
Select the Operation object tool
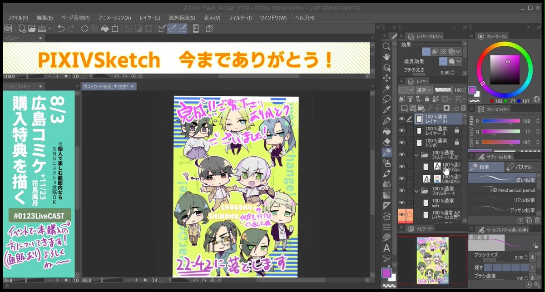(386, 67)
